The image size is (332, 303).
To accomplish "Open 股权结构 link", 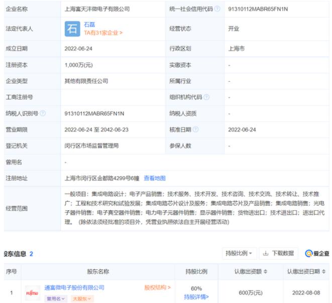I will [157, 287].
